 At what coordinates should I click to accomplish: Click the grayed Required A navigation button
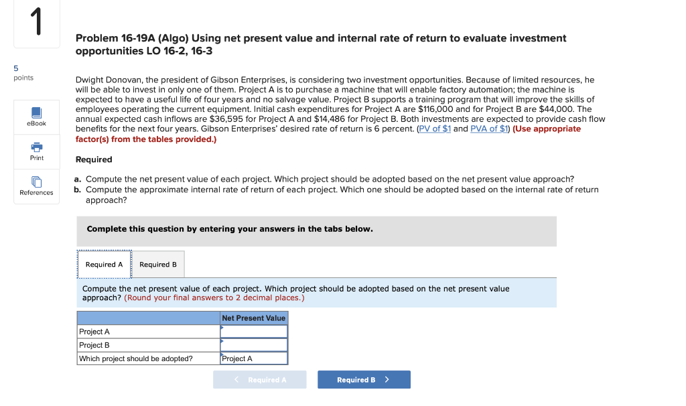260,379
